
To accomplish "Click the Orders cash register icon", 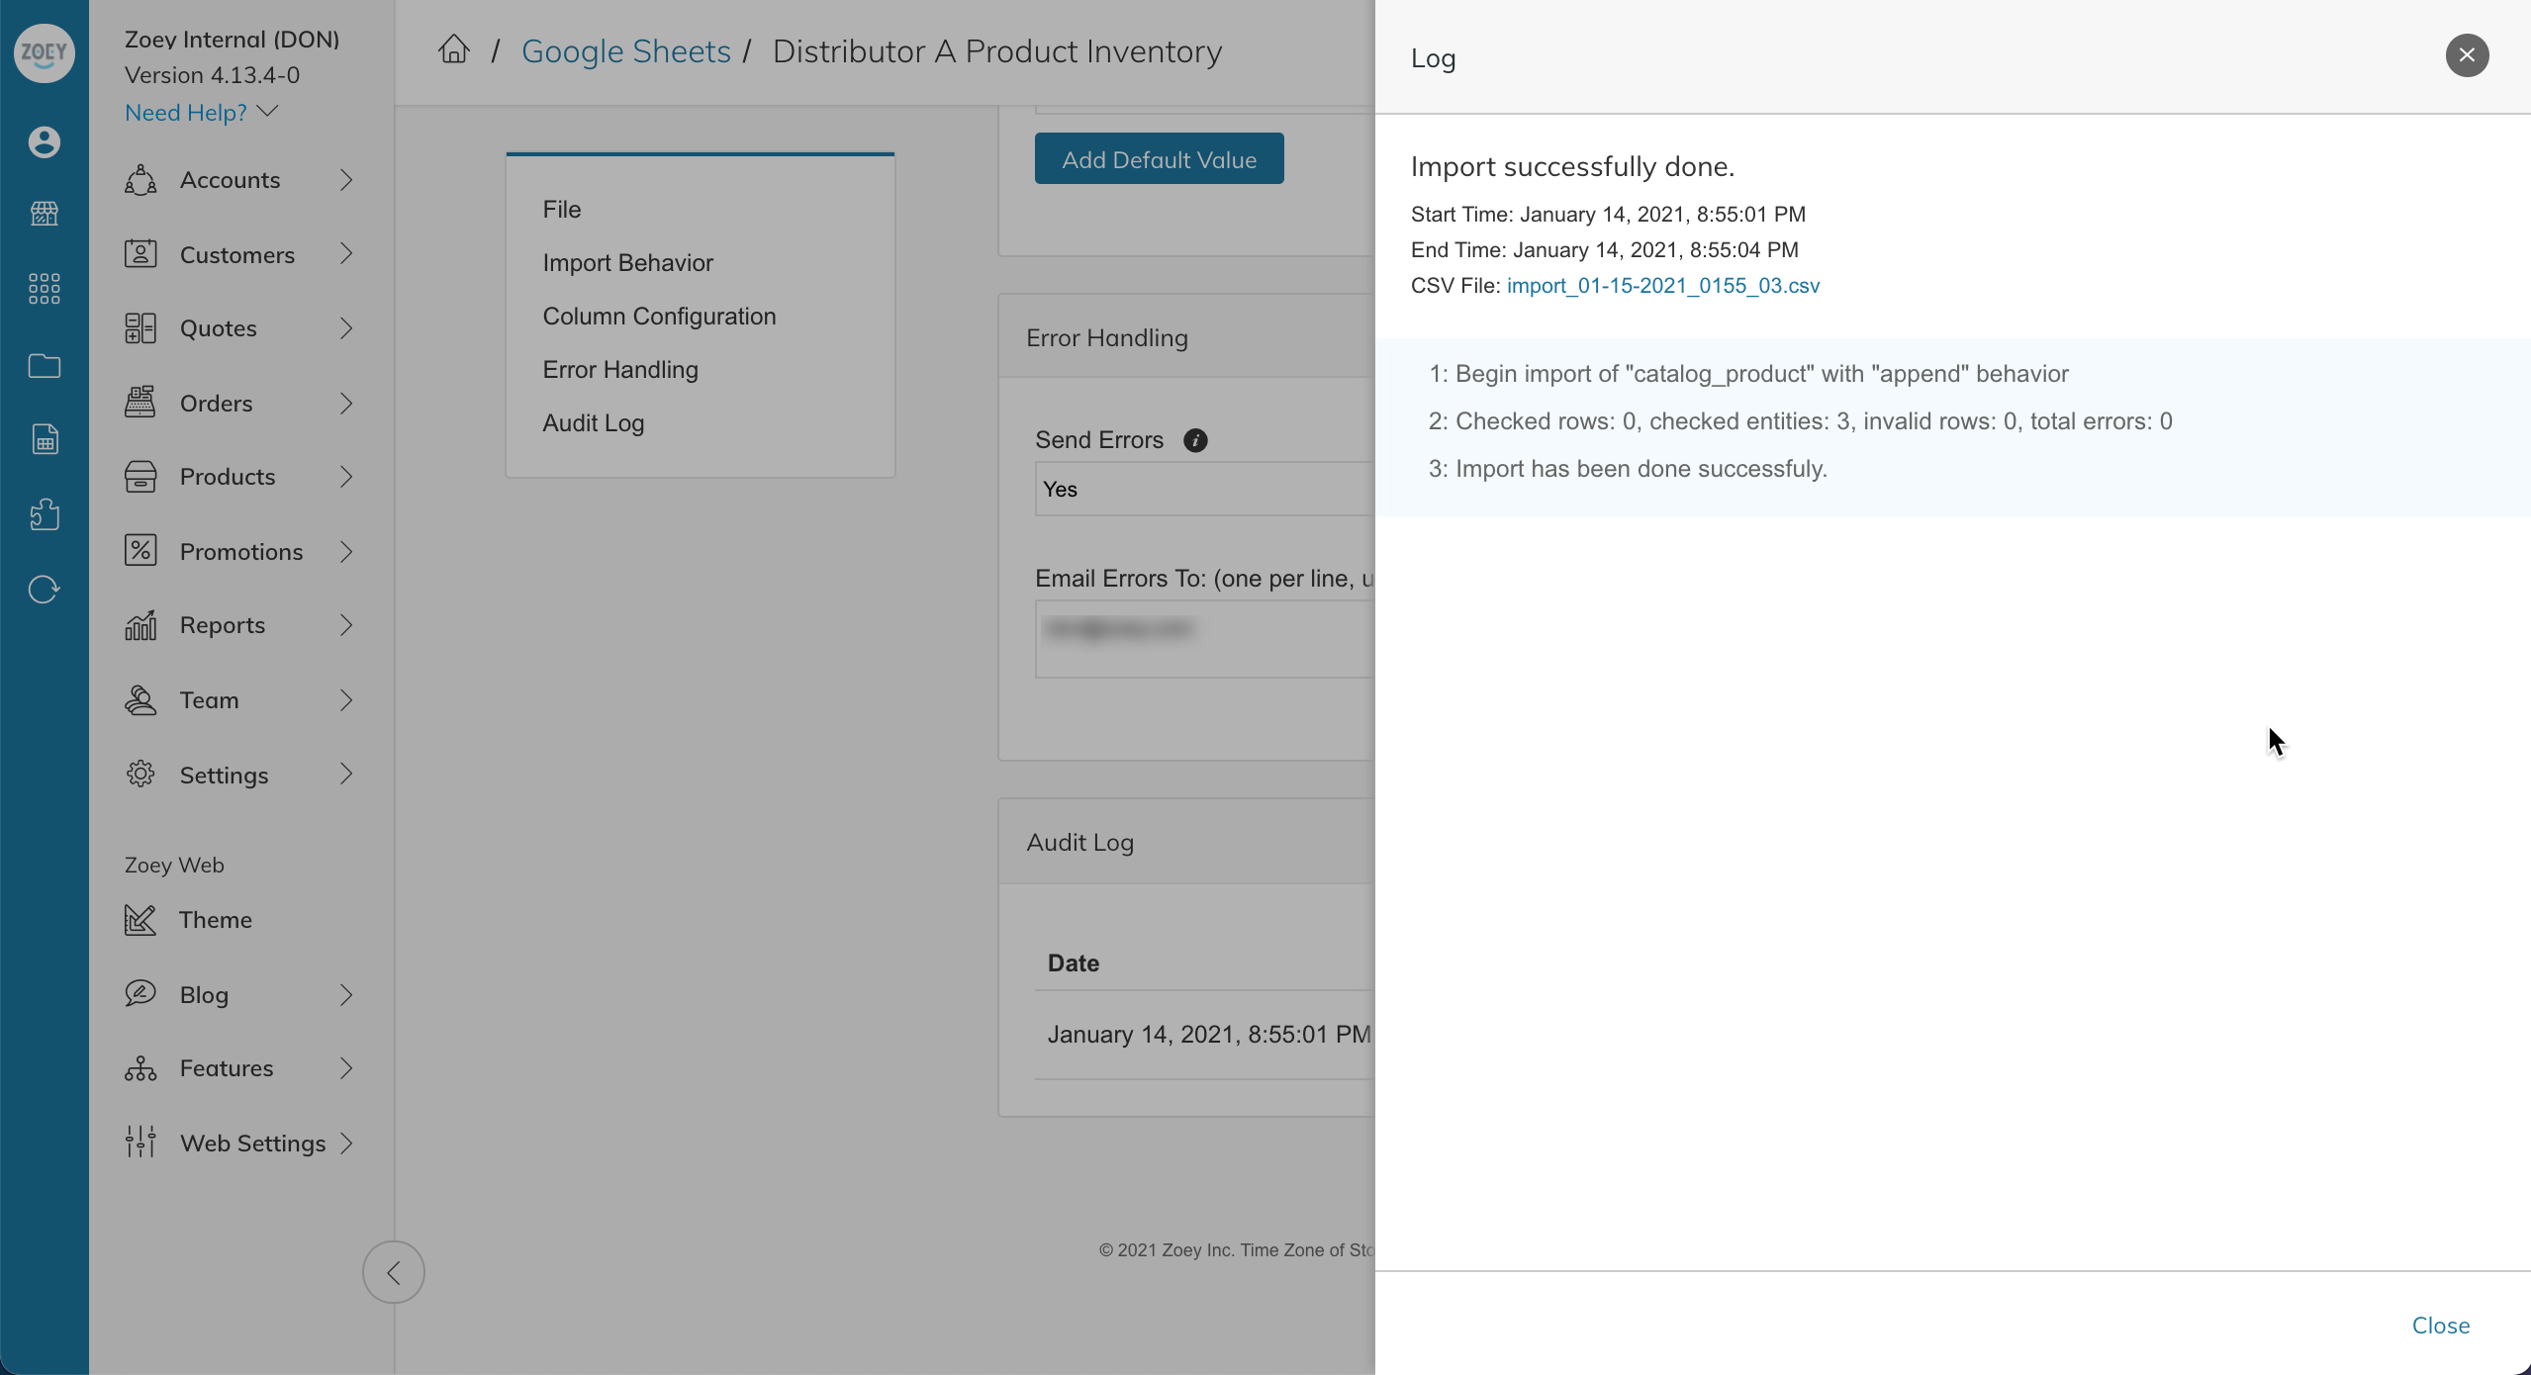I will click(141, 403).
